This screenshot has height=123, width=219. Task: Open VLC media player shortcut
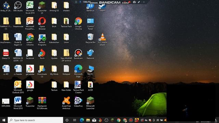coord(102,40)
